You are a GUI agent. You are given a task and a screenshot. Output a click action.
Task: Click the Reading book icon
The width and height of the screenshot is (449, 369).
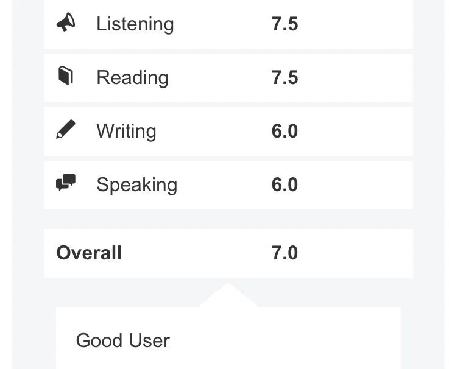point(66,76)
